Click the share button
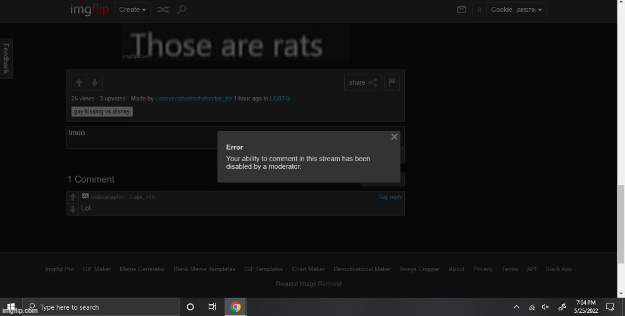The width and height of the screenshot is (625, 316). (362, 82)
